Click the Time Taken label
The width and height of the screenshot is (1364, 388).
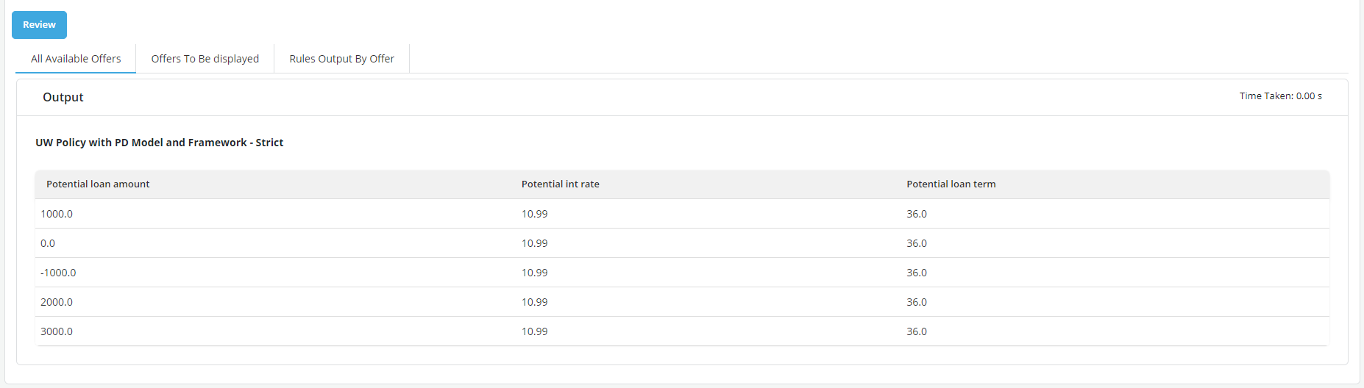coord(1280,96)
